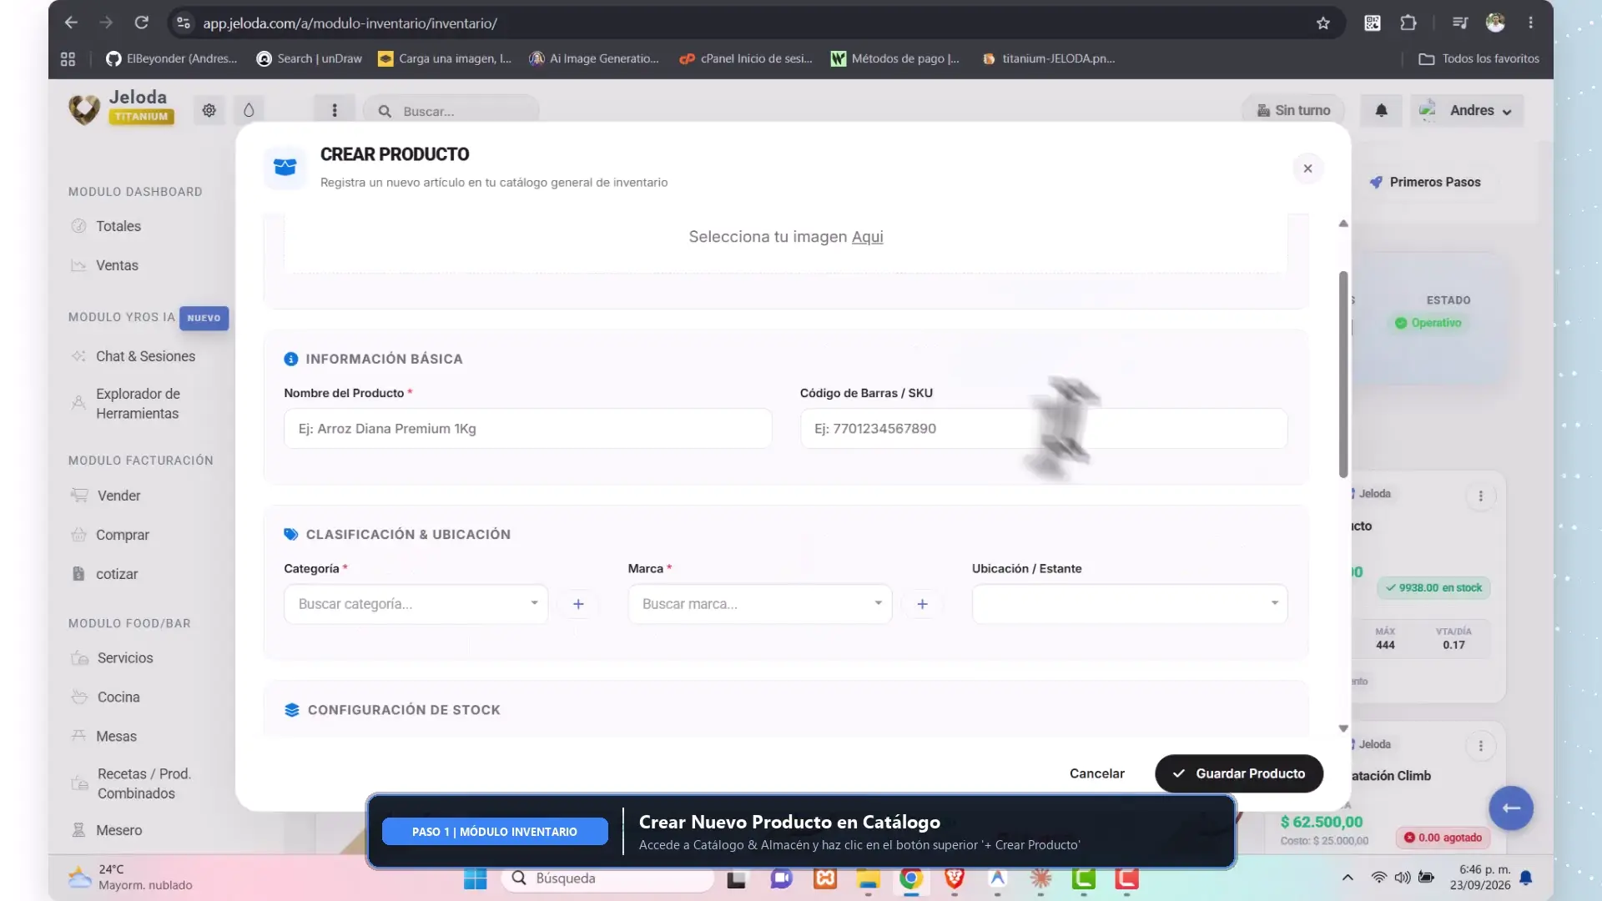The image size is (1602, 901).
Task: Expand the Categoría dropdown
Action: pos(416,604)
